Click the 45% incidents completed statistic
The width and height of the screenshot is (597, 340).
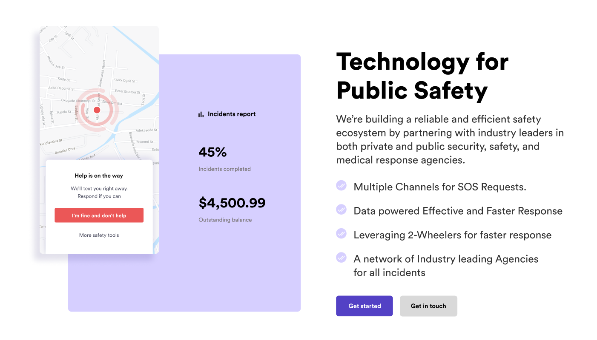click(212, 152)
